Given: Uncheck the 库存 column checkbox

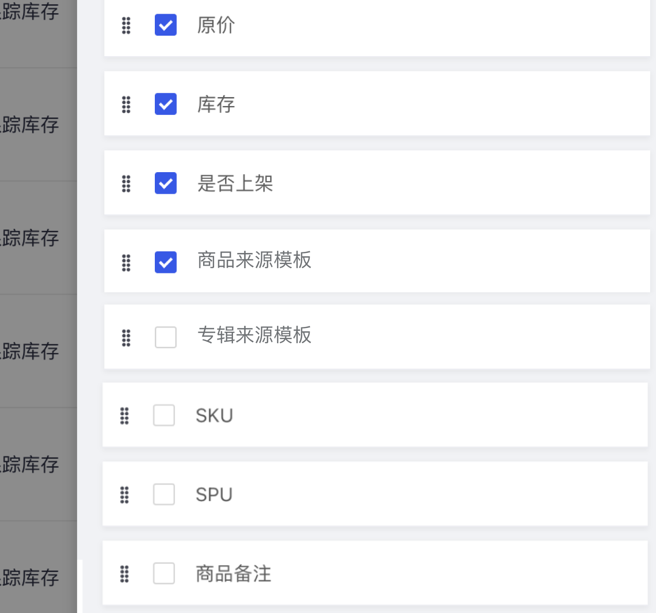Looking at the screenshot, I should pos(166,104).
